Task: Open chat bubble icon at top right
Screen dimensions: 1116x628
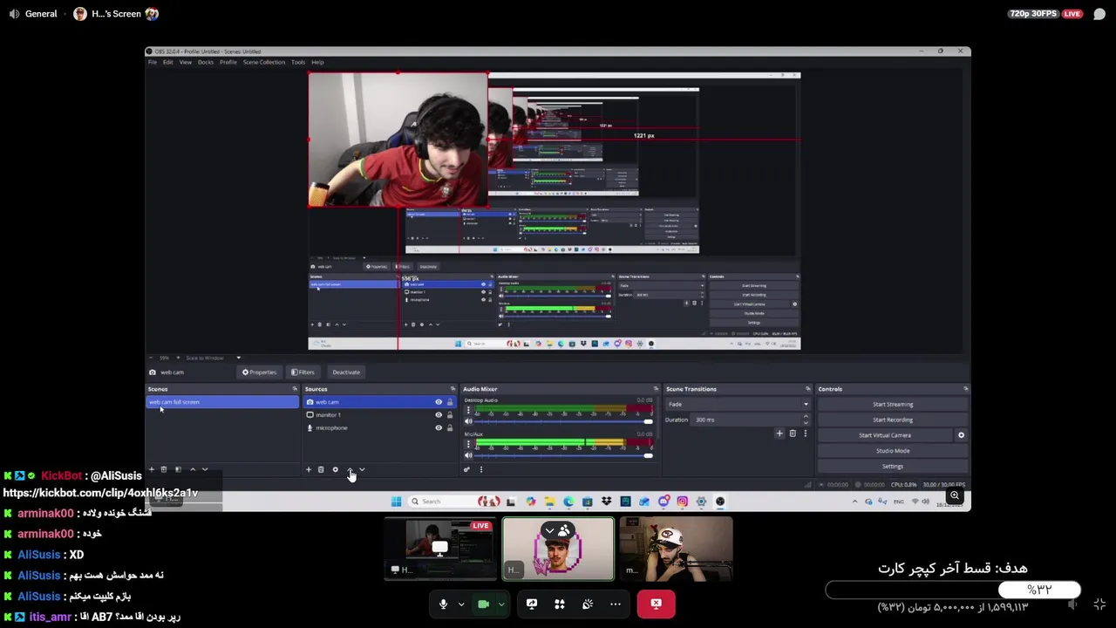Action: coord(1099,14)
